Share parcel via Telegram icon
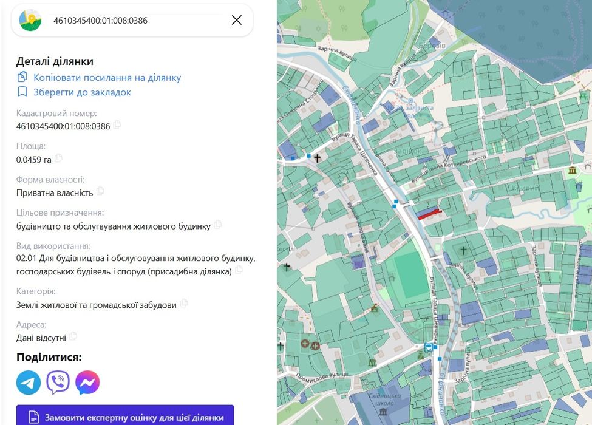This screenshot has width=592, height=425. pos(29,382)
